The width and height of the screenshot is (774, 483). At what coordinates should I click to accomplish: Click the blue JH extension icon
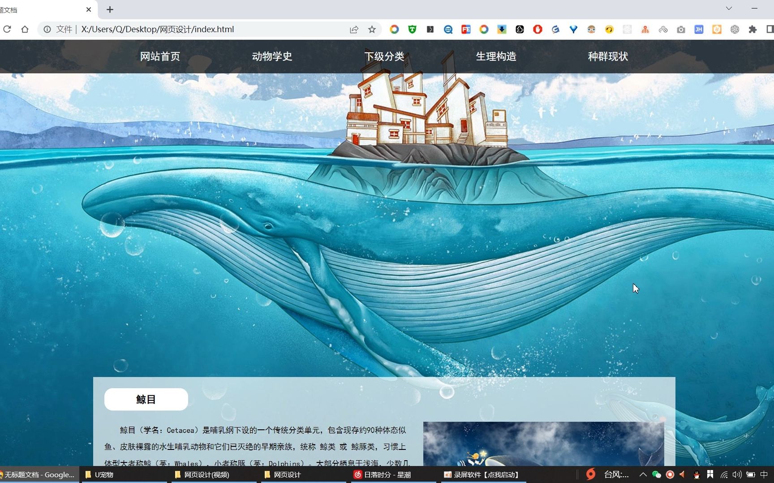[x=699, y=30]
